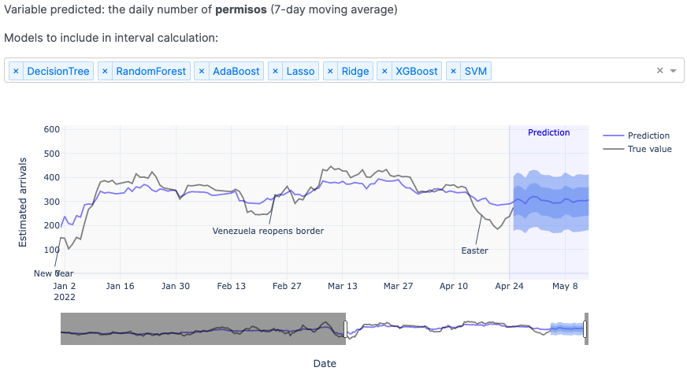Click the 600 y-axis tick label
Screen dimensions: 687x371
(x=52, y=129)
